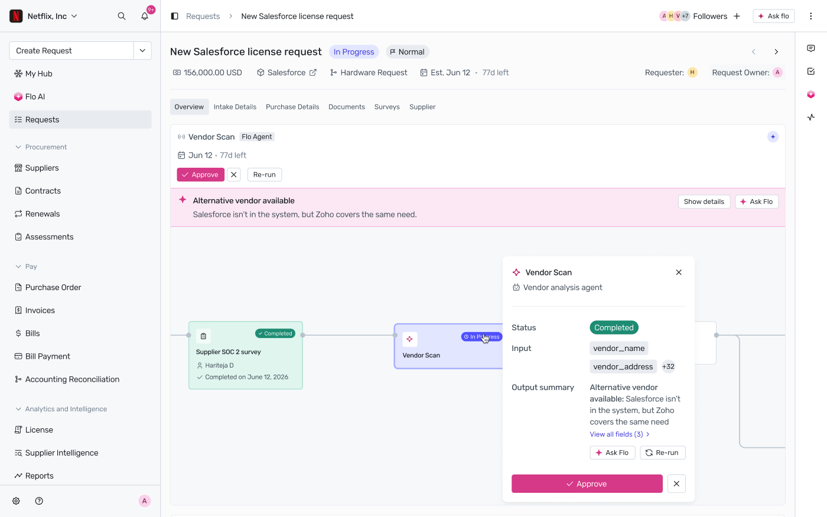Image resolution: width=827 pixels, height=517 pixels.
Task: Click Ask flo button in top bar
Action: point(774,16)
